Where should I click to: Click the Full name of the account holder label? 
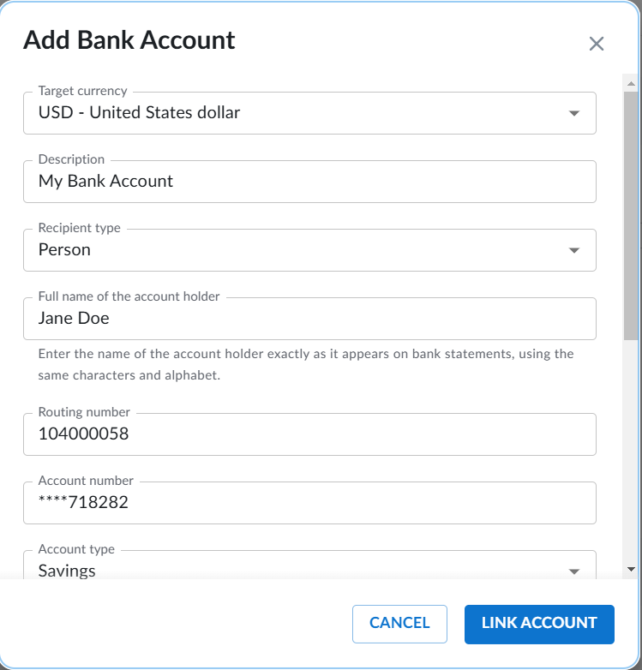129,296
